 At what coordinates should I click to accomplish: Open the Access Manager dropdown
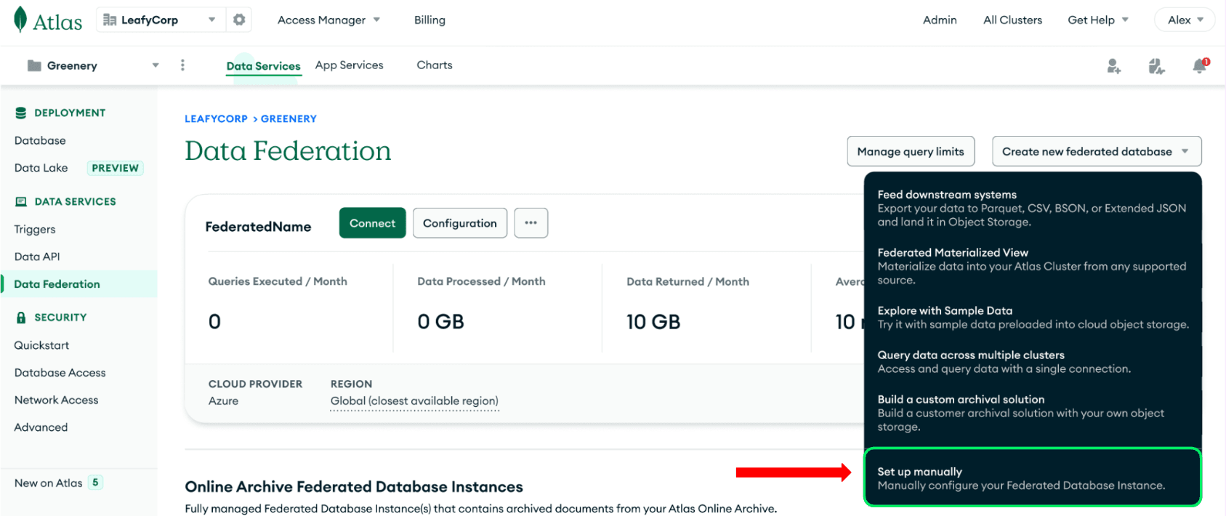pyautogui.click(x=328, y=20)
